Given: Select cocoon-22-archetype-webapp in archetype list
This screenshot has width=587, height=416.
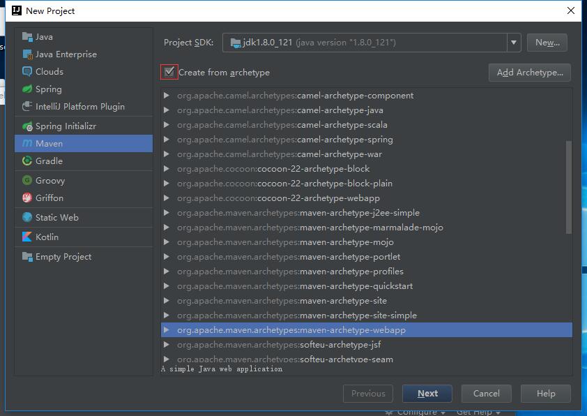Looking at the screenshot, I should (313, 198).
